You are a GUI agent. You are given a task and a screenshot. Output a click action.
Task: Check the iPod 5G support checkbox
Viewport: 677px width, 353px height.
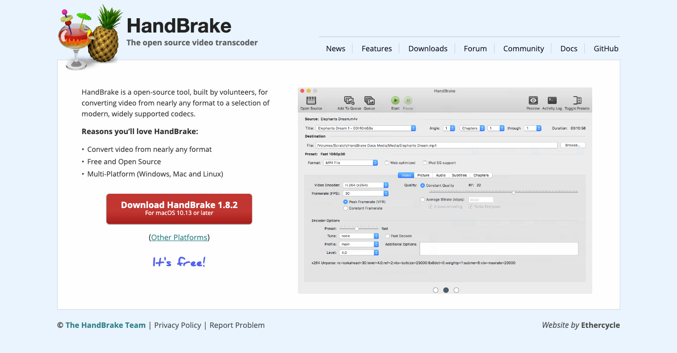coord(425,163)
